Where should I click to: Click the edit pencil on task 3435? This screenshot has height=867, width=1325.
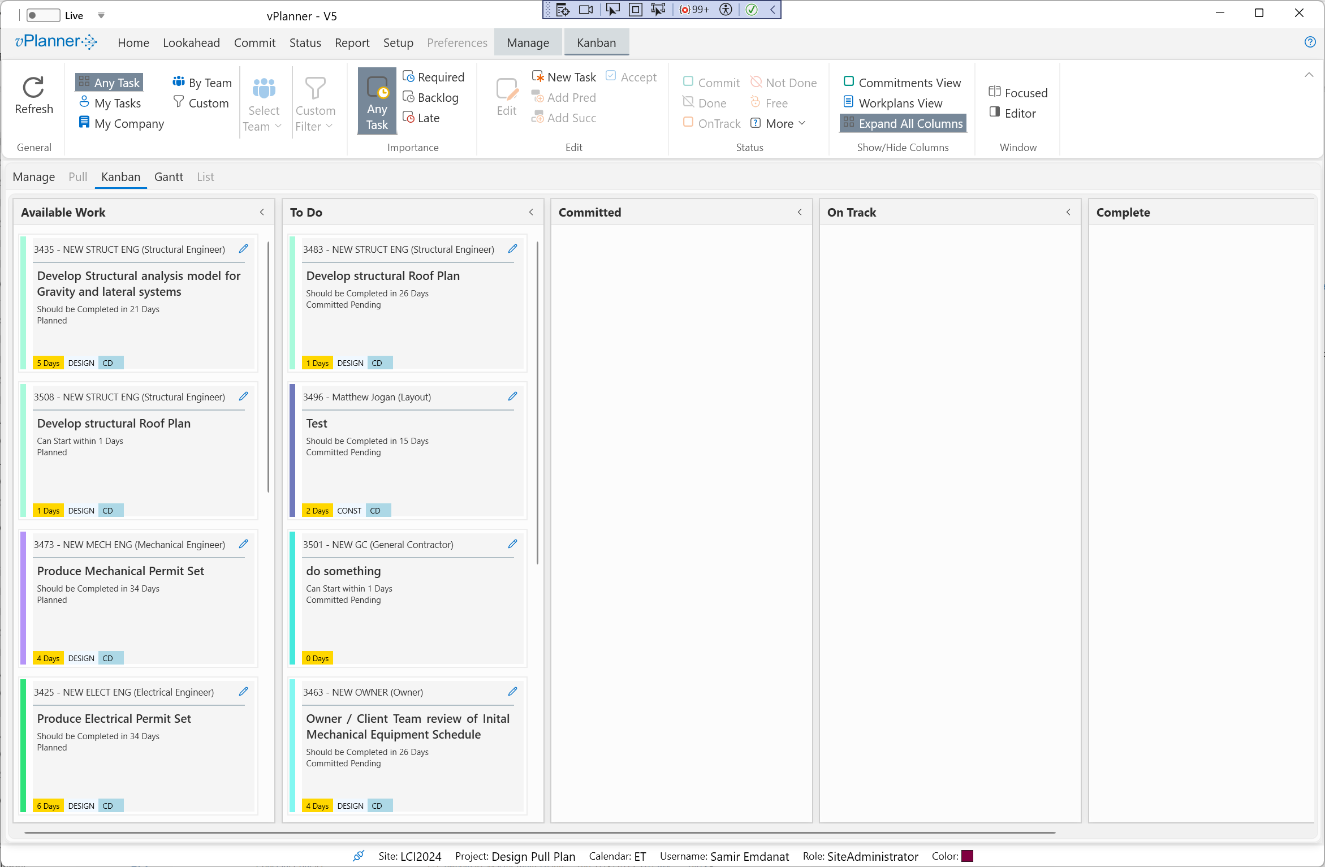[244, 249]
